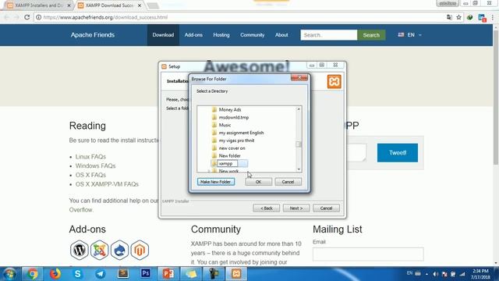499x281 pixels.
Task: Open the Chrome menu three-dots icon
Action: (x=492, y=17)
